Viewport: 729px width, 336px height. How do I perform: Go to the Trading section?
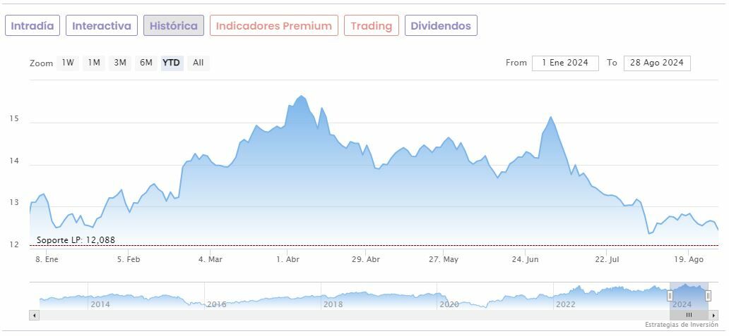(372, 26)
